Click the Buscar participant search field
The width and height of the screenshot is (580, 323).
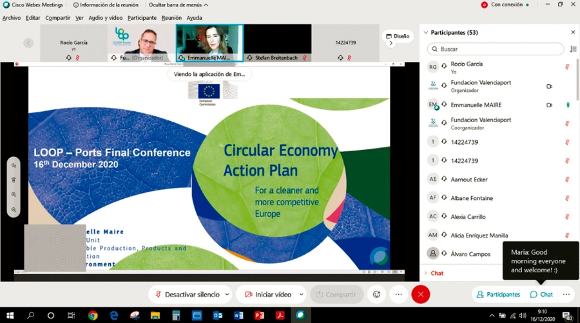[x=496, y=49]
